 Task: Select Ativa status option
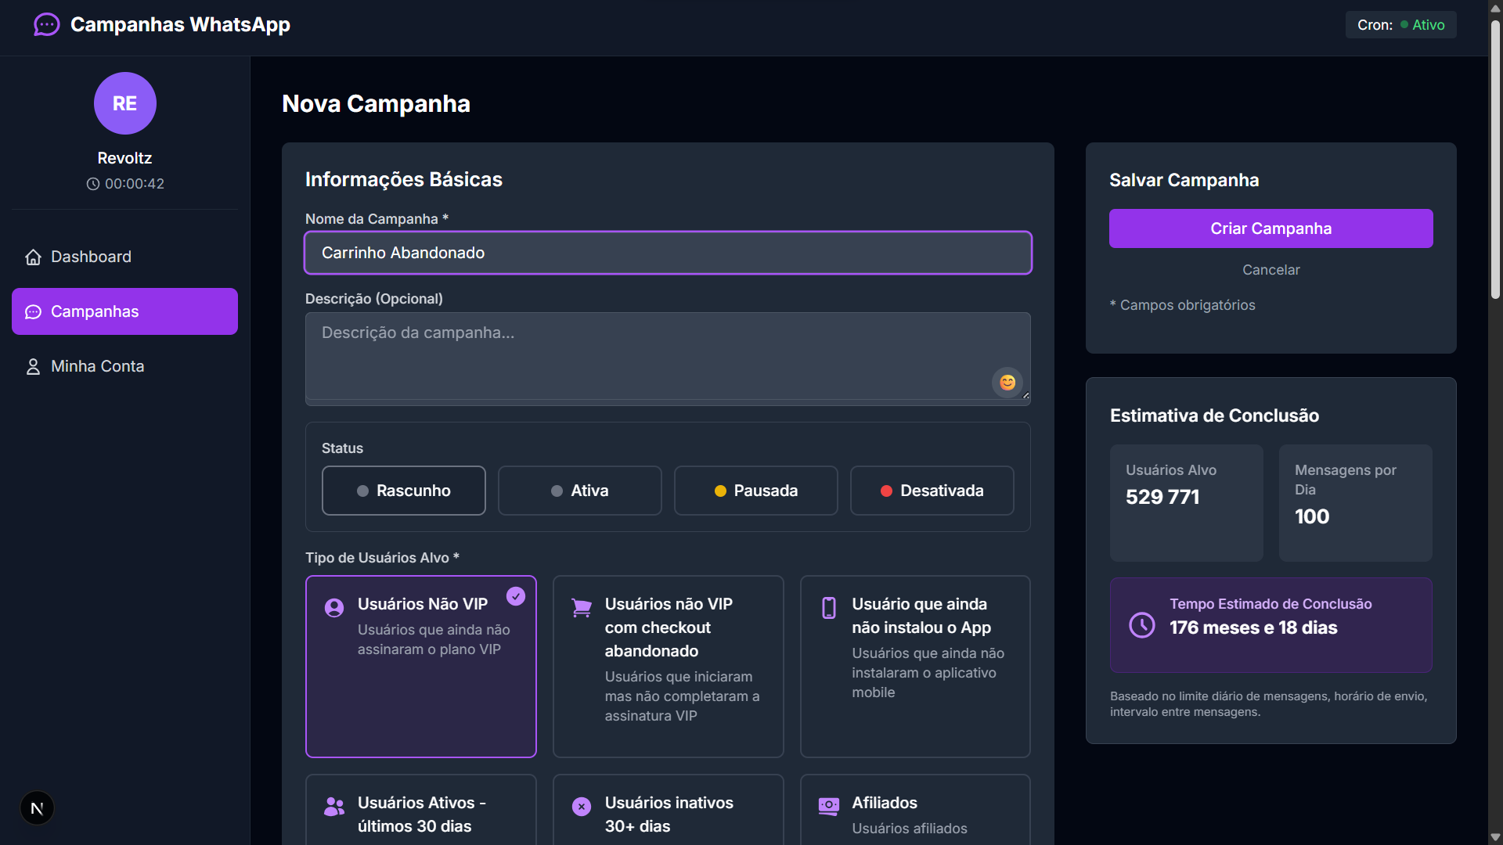[x=580, y=491]
